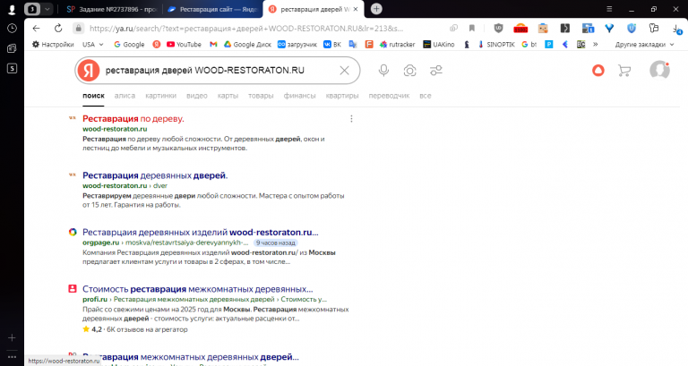Open the все services tab
The width and height of the screenshot is (688, 366).
pos(426,96)
